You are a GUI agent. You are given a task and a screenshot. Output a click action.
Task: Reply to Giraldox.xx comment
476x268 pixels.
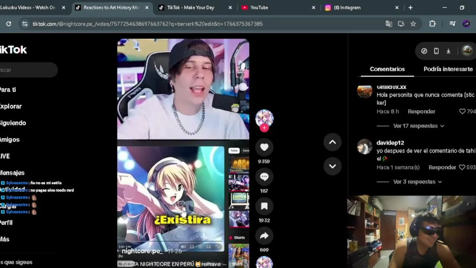[421, 111]
